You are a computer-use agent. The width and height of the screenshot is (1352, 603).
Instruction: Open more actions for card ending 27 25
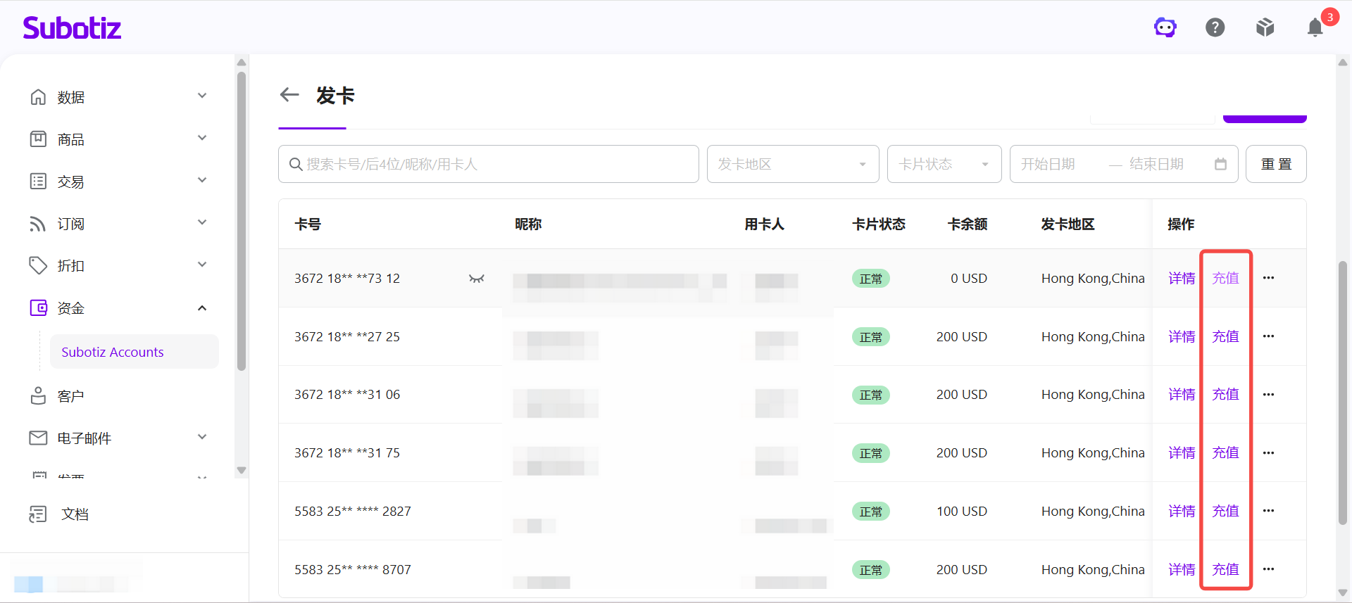pos(1268,336)
